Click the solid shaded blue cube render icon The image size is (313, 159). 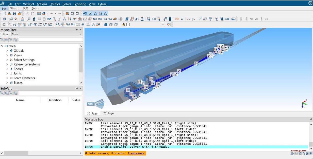click(106, 25)
